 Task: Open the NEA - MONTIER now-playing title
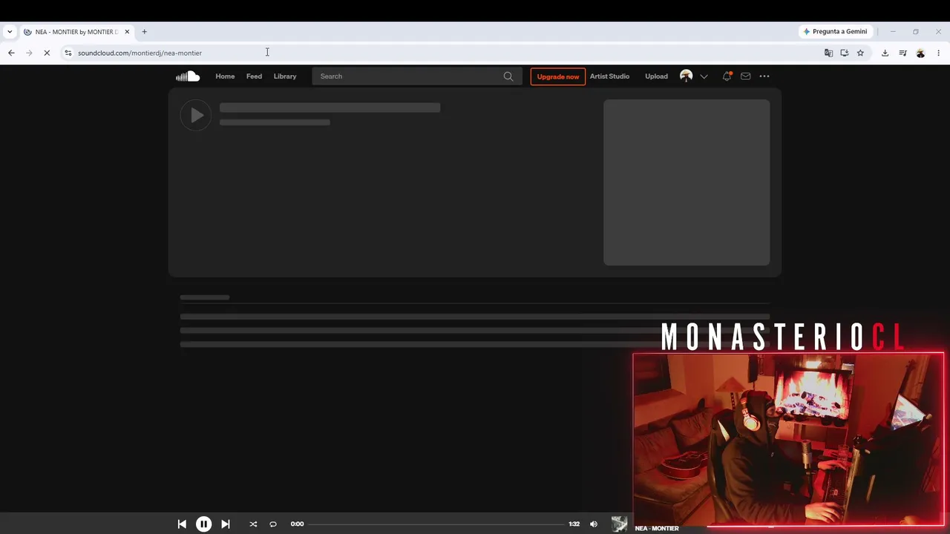tap(657, 528)
